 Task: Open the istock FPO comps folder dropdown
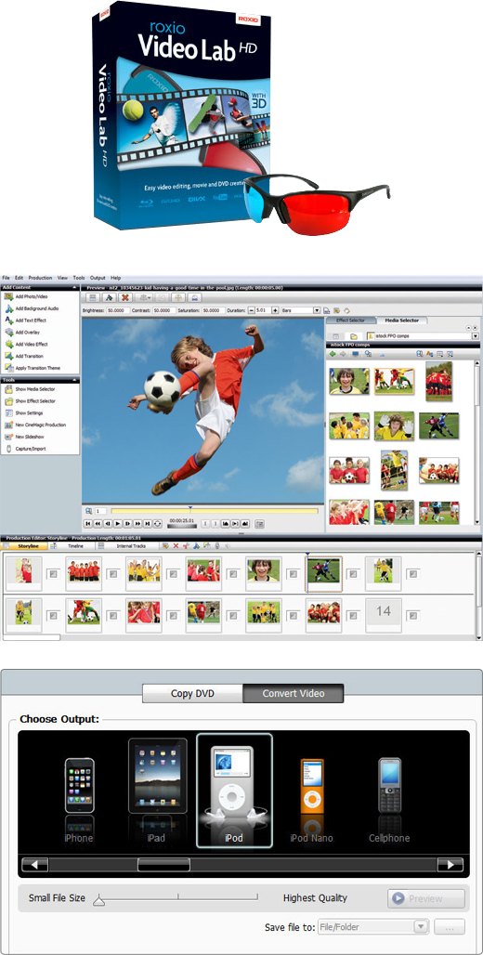click(x=475, y=336)
